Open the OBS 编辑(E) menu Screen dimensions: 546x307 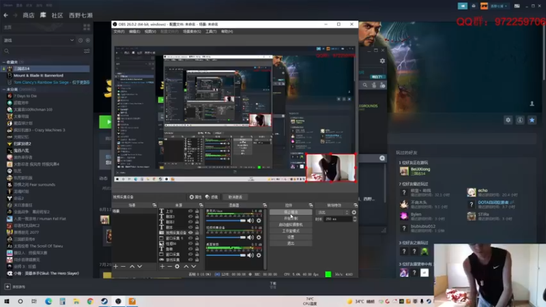[134, 31]
